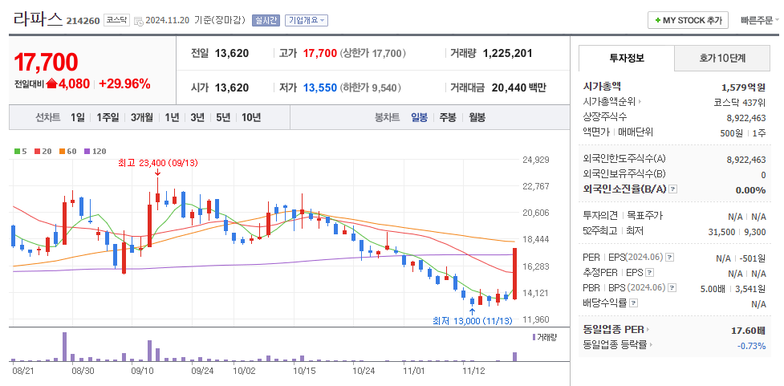
Task: Click the 목표주가 label link
Action: pyautogui.click(x=644, y=216)
